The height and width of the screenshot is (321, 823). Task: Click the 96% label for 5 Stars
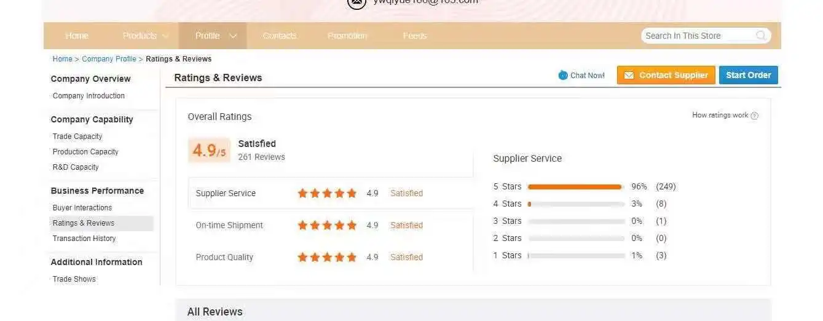click(x=639, y=186)
